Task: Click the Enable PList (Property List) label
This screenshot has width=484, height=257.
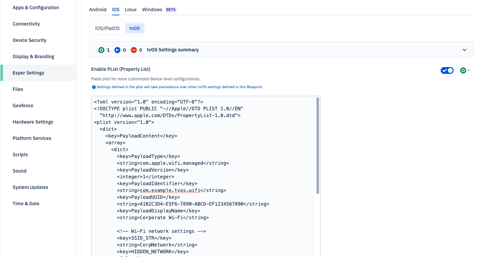Action: click(120, 69)
